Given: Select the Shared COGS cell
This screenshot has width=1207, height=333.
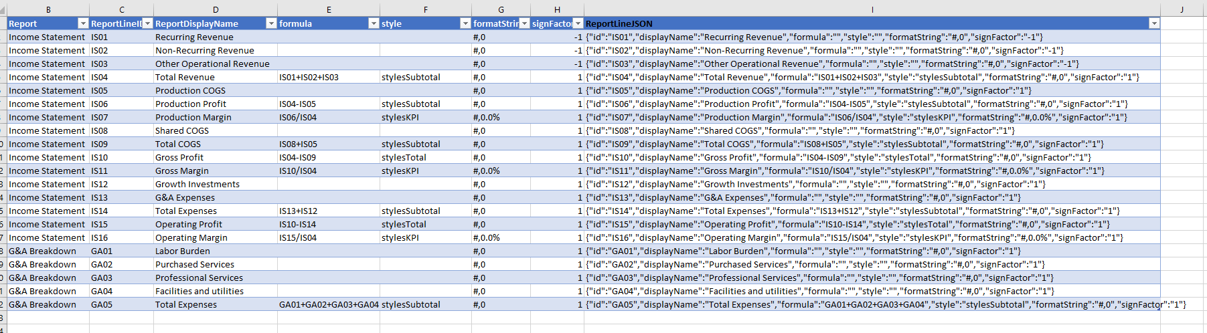Looking at the screenshot, I should [x=216, y=130].
